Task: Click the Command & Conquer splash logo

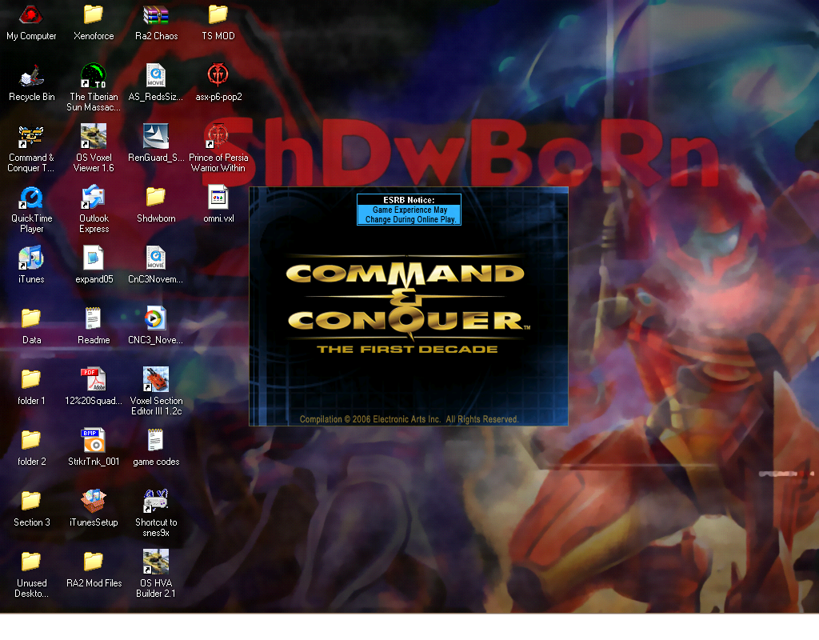Action: [406, 304]
